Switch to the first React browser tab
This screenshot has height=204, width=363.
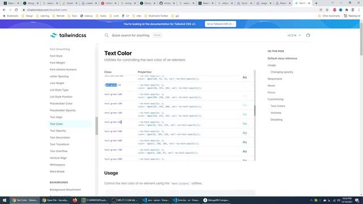click(11, 3)
